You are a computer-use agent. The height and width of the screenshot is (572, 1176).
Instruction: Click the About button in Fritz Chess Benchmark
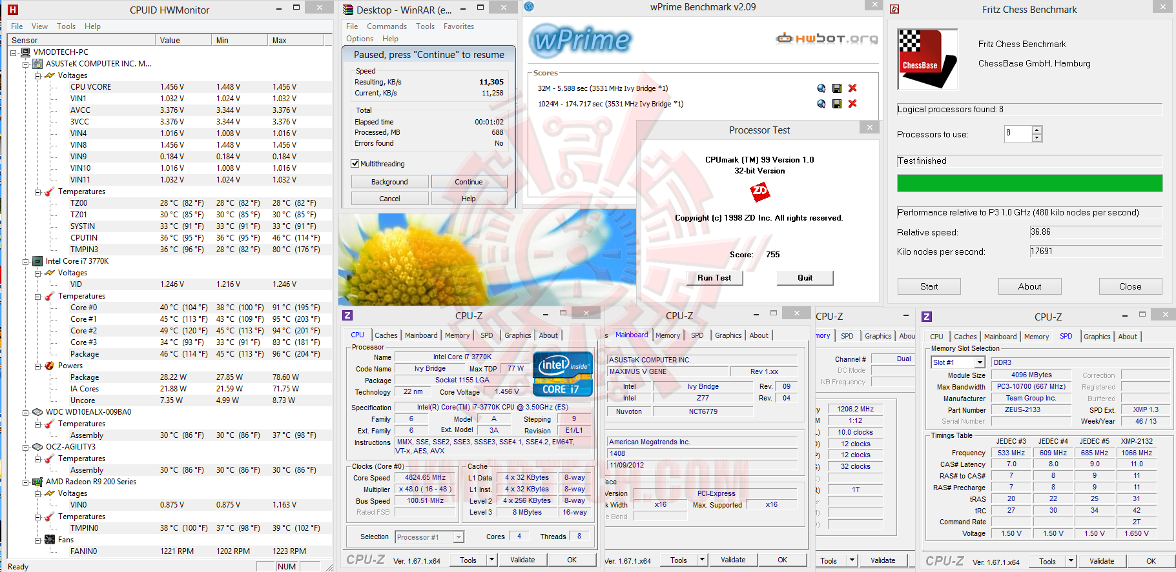[x=1029, y=286]
